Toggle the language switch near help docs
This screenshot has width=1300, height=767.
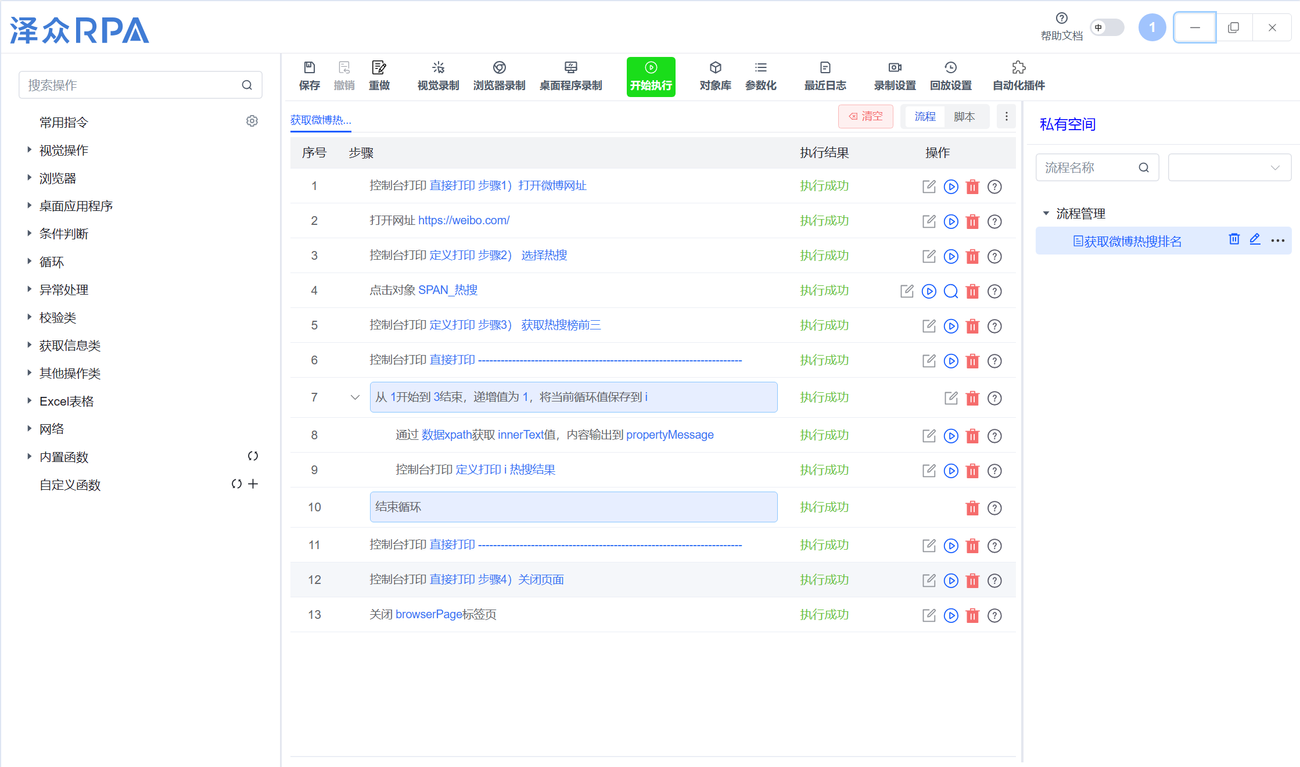pos(1107,27)
